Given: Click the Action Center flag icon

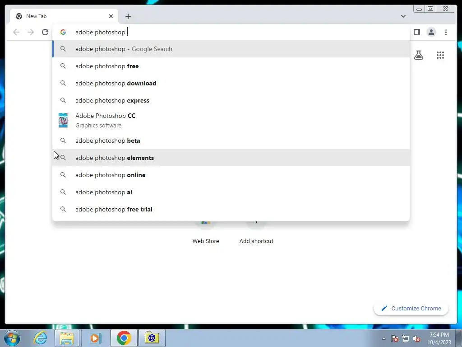Looking at the screenshot, I should [x=394, y=338].
